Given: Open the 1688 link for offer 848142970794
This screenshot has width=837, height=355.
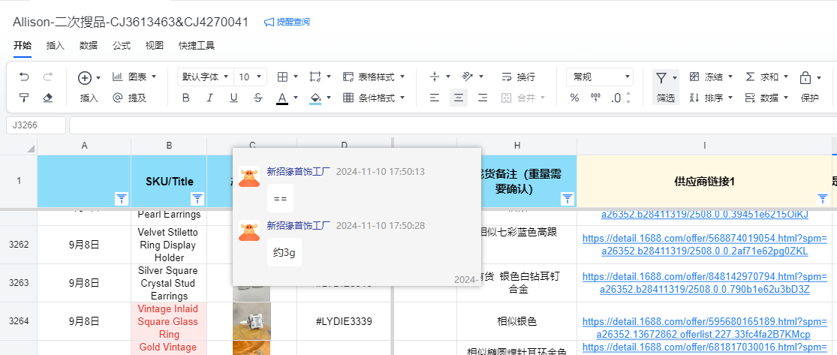Looking at the screenshot, I should 704,283.
